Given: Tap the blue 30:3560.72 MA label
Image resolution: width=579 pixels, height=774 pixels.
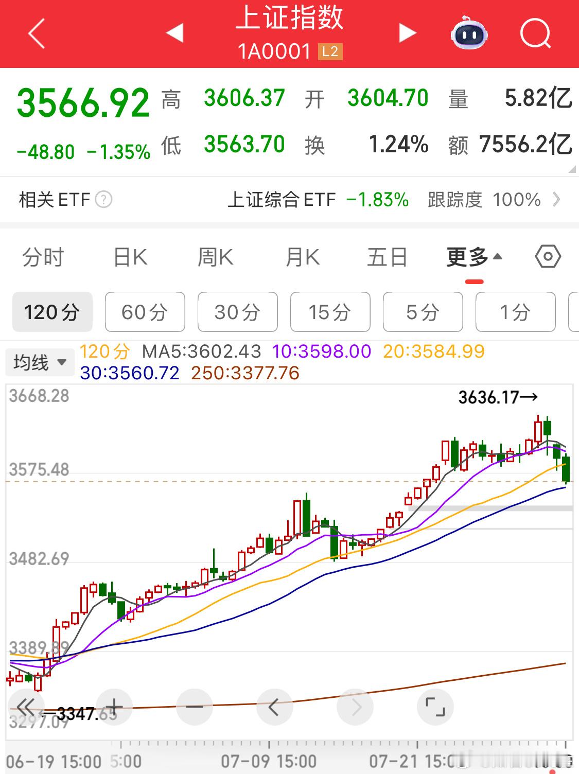Looking at the screenshot, I should tap(130, 373).
